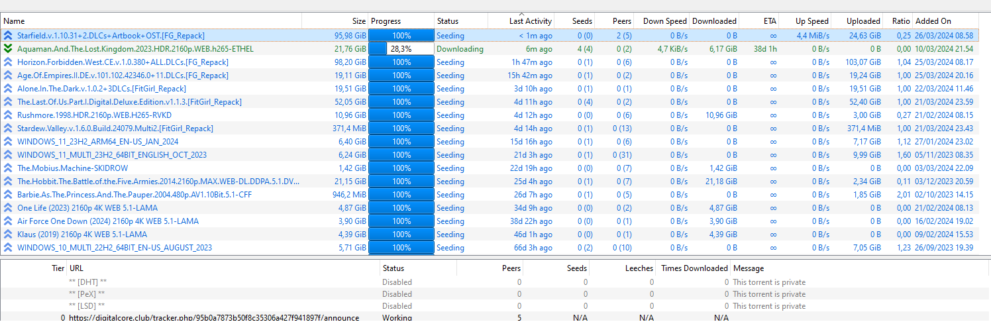Click the seeding icon for The Mobius Machine
Screen dimensions: 991x324
[x=8, y=168]
